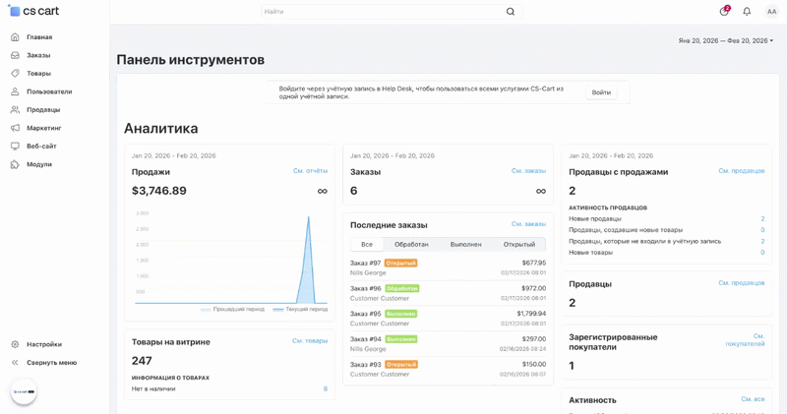Screen dimensions: 787x414
Task: Switch to the Обработан orders tab
Action: pos(411,244)
